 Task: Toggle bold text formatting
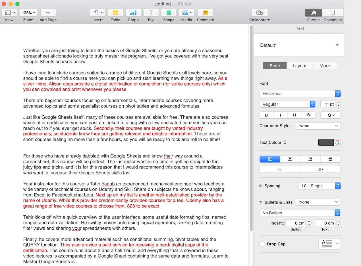[266, 115]
